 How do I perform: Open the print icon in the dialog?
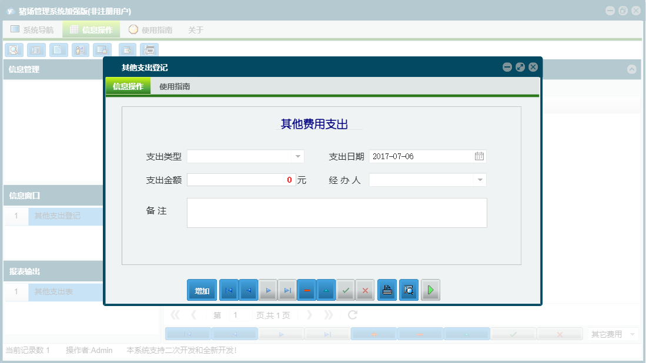tap(387, 290)
